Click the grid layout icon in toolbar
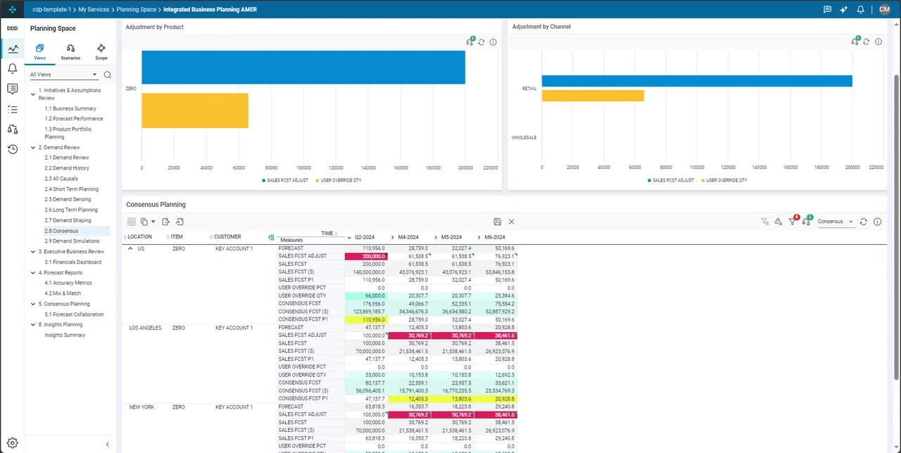This screenshot has width=901, height=453. click(x=131, y=222)
